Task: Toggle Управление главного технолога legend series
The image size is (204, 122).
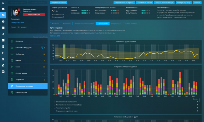Action: 65,102
